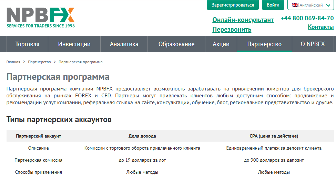Open the Контакты link
Image resolution: width=336 pixels, height=183 pixels.
tap(320, 27)
